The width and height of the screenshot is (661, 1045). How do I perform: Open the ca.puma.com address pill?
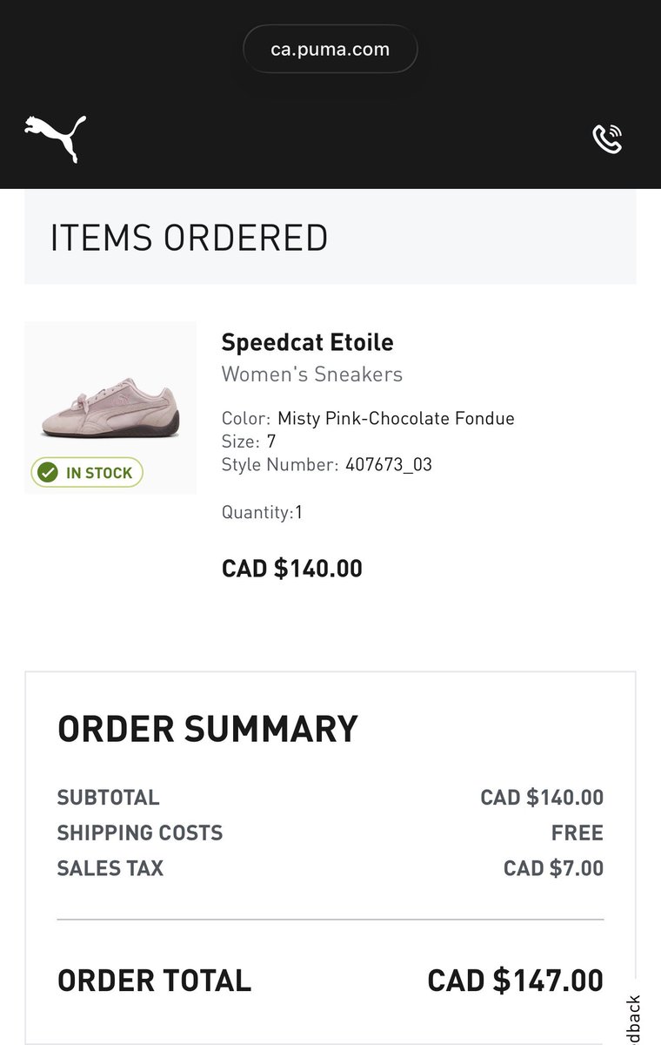pos(330,49)
